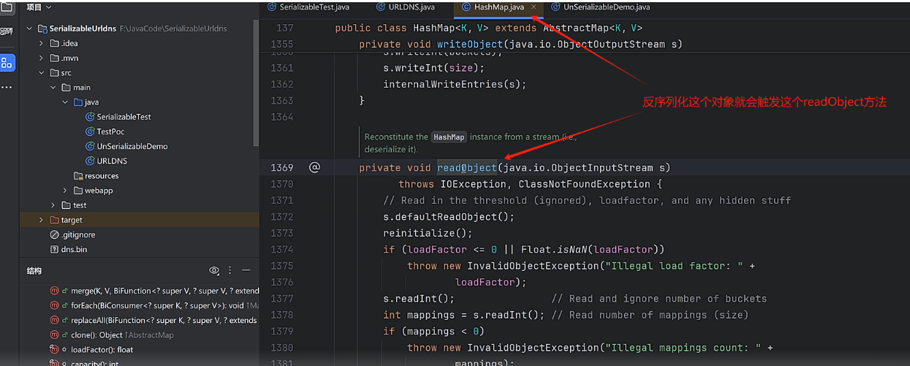Click the HashMap class declaration sticky line
910x366 pixels.
(488, 28)
